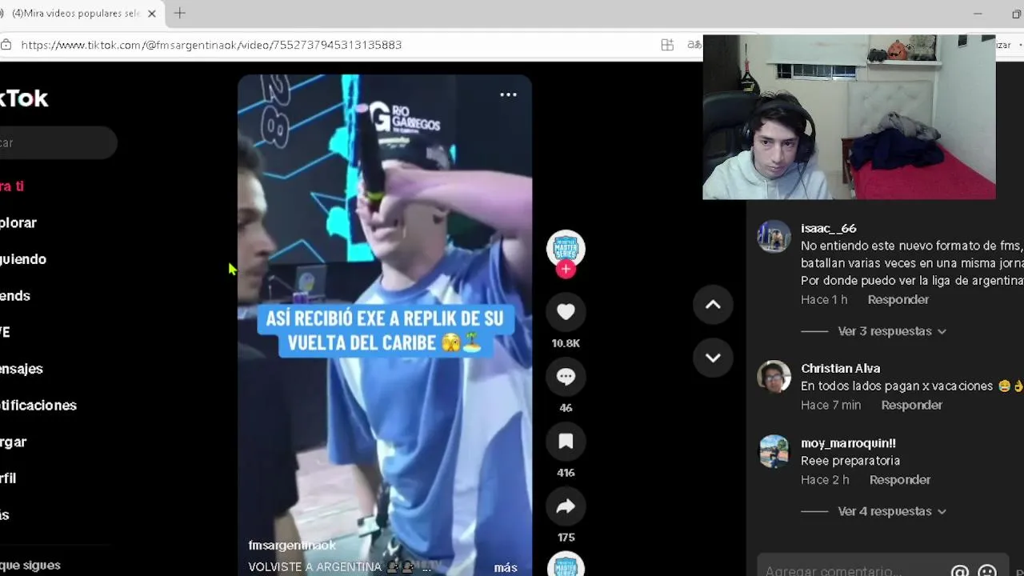Open isaac__66 profile avatar
Image resolution: width=1024 pixels, height=576 pixels.
tap(774, 237)
